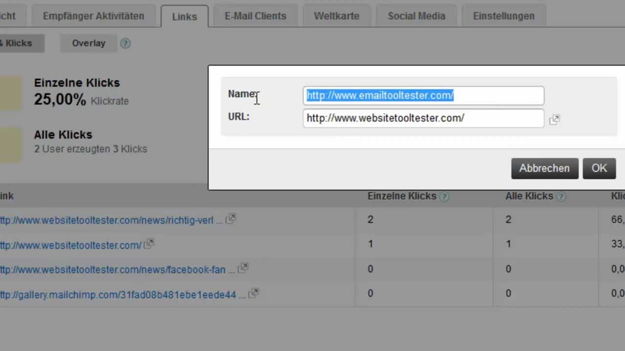
Task: Switch to Social Media tab
Action: tap(417, 16)
